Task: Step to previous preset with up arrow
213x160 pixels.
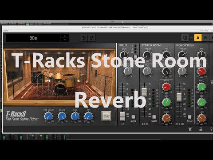Action: coord(65,36)
